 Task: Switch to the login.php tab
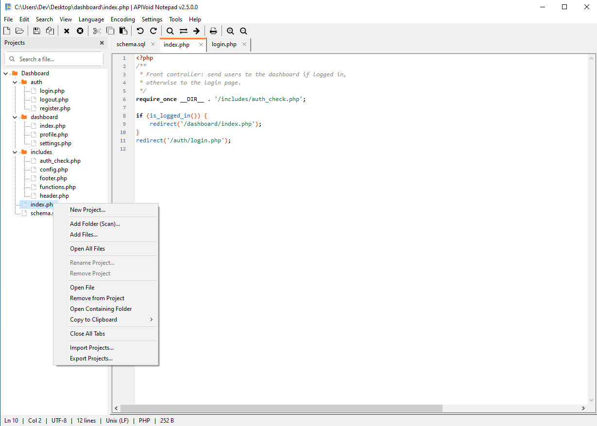point(224,44)
